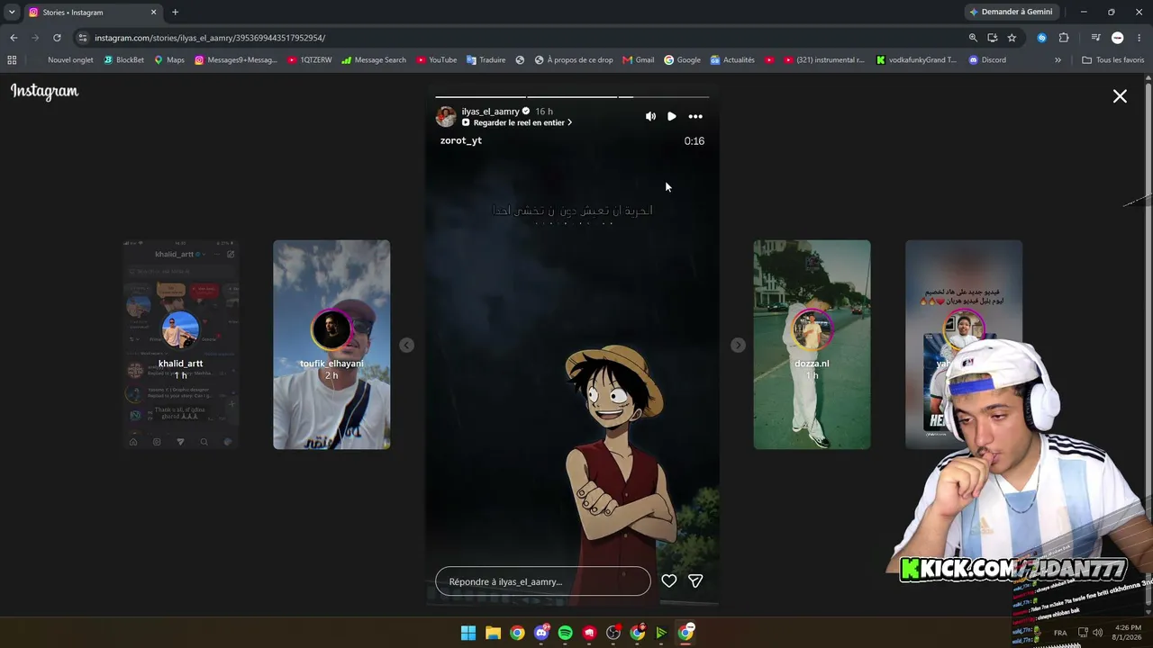Open the Chrome extensions puzzle menu
The image size is (1153, 648).
coord(1064,38)
